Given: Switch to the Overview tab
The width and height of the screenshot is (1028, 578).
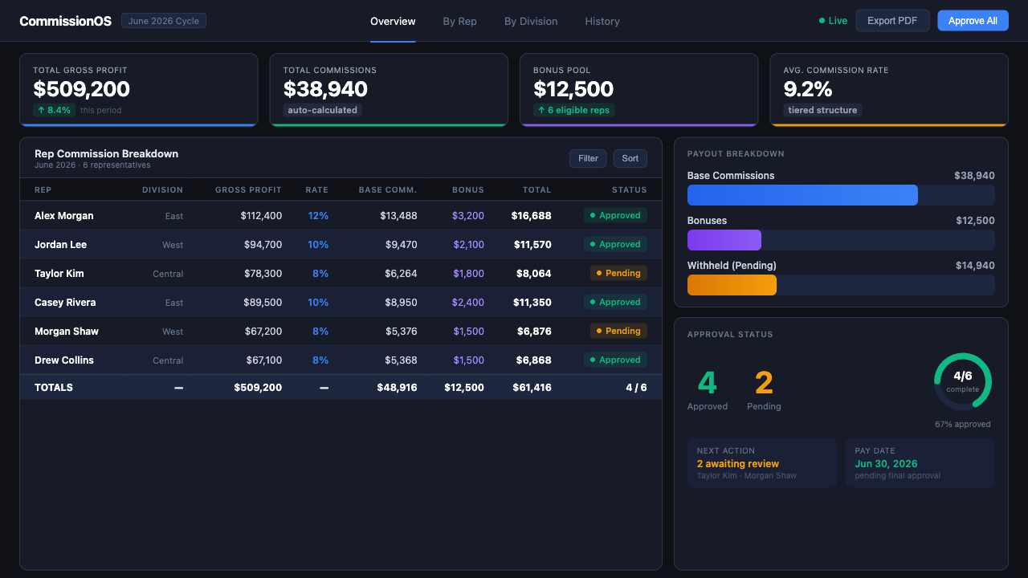Looking at the screenshot, I should click(393, 21).
